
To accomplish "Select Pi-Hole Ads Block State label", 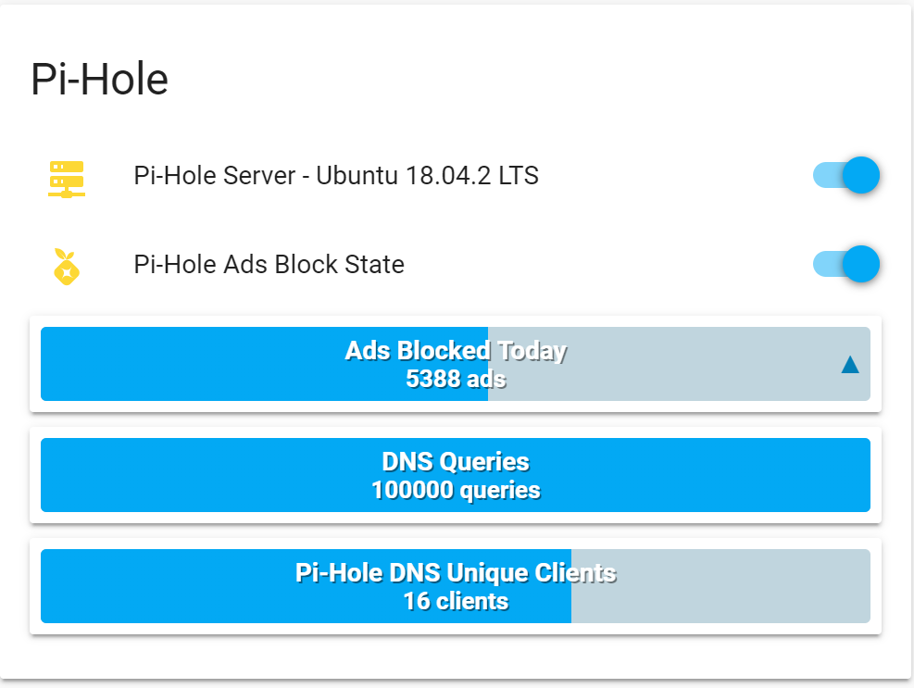I will [x=269, y=264].
